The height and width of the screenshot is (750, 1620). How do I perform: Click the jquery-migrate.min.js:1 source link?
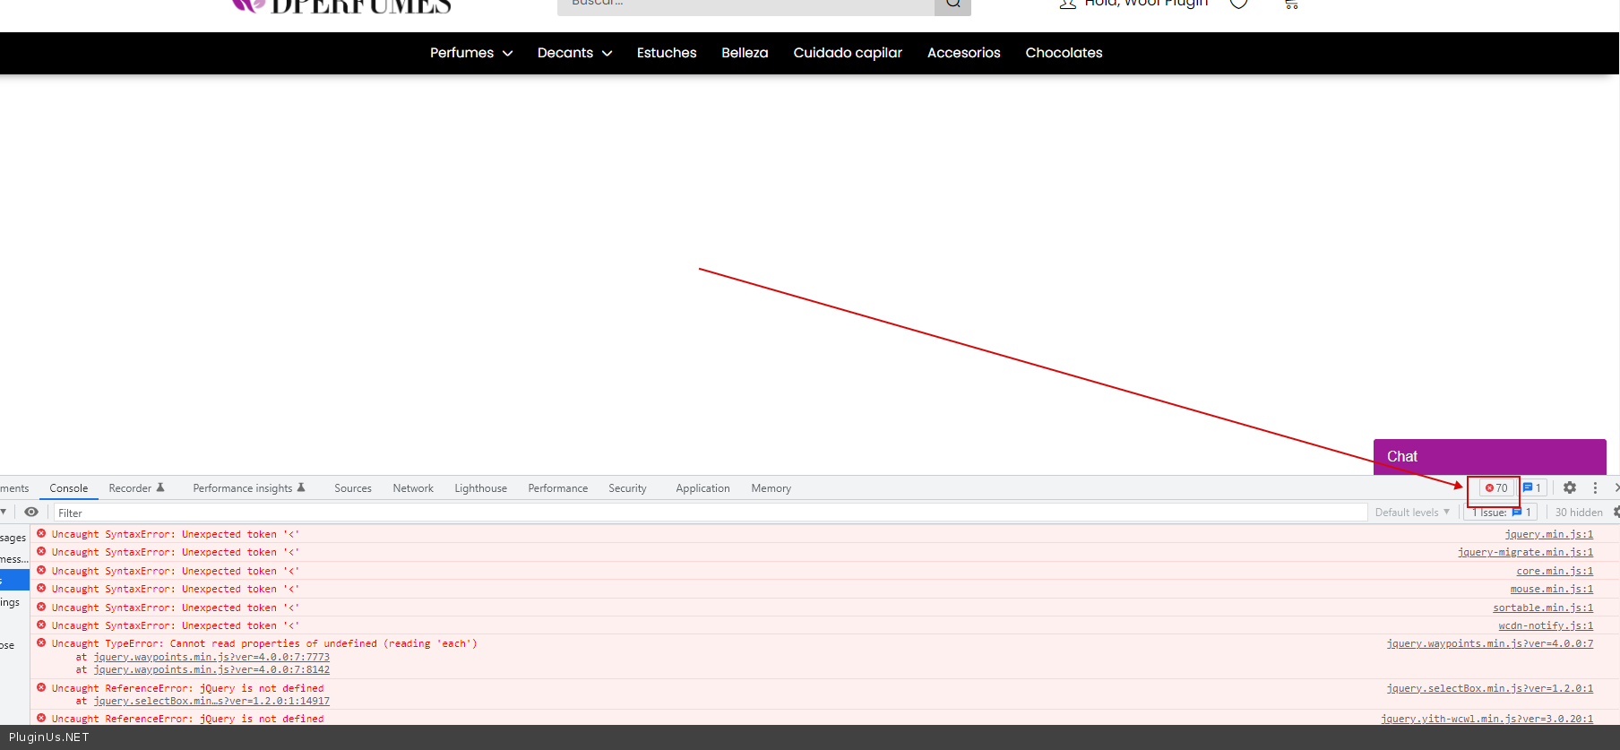(1525, 553)
